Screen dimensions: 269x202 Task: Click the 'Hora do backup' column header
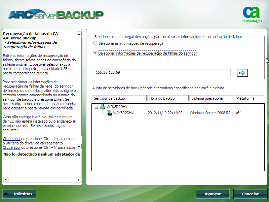pyautogui.click(x=168, y=98)
